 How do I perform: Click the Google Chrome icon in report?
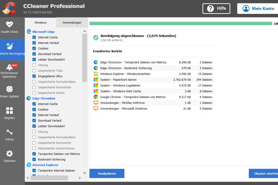tap(96, 97)
